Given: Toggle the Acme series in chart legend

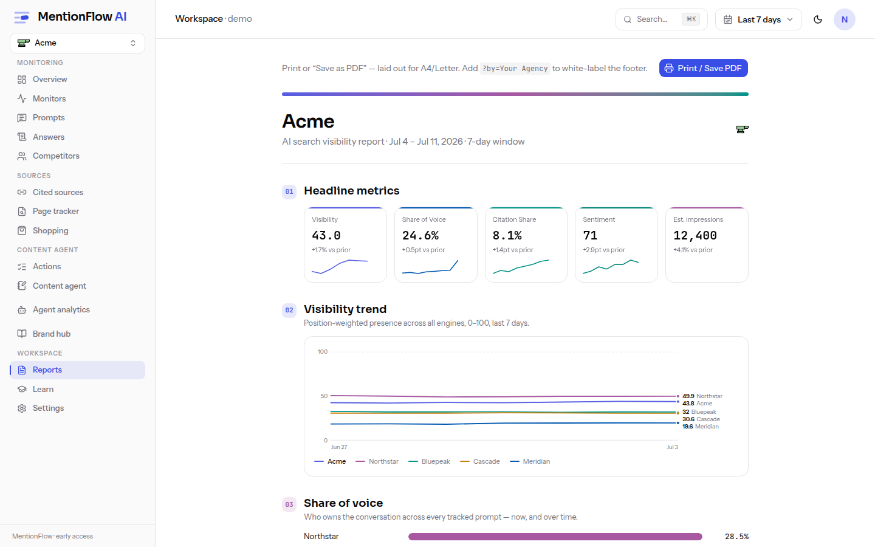Looking at the screenshot, I should coord(330,461).
